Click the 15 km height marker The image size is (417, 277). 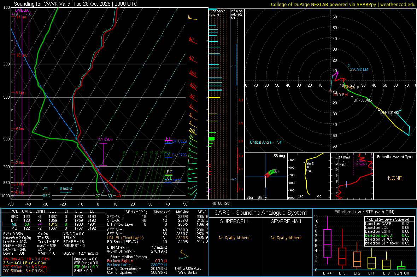point(21,17)
